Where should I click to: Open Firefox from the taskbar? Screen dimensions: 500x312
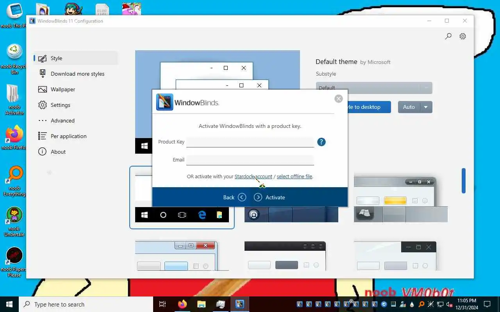(x=182, y=304)
